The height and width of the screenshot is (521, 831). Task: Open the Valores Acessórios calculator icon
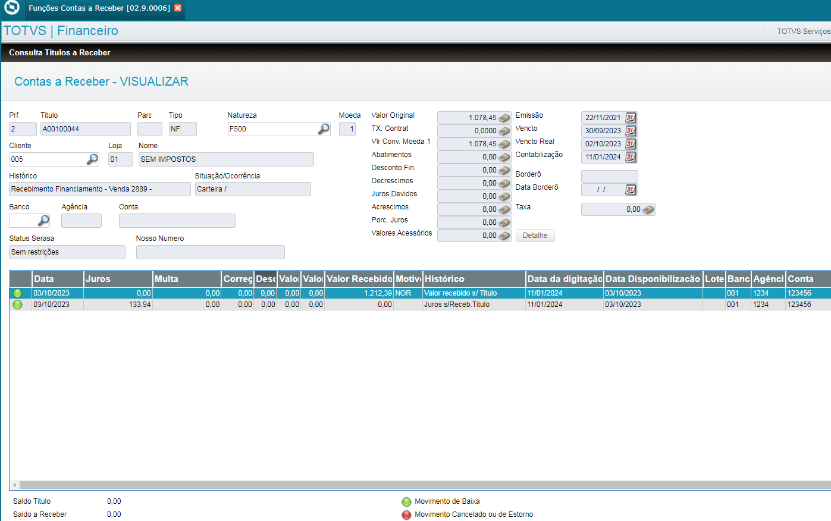pyautogui.click(x=504, y=236)
